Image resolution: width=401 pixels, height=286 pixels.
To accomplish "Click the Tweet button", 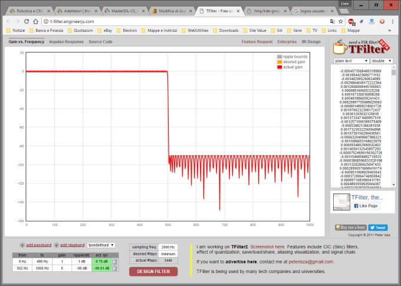I will 379,227.
